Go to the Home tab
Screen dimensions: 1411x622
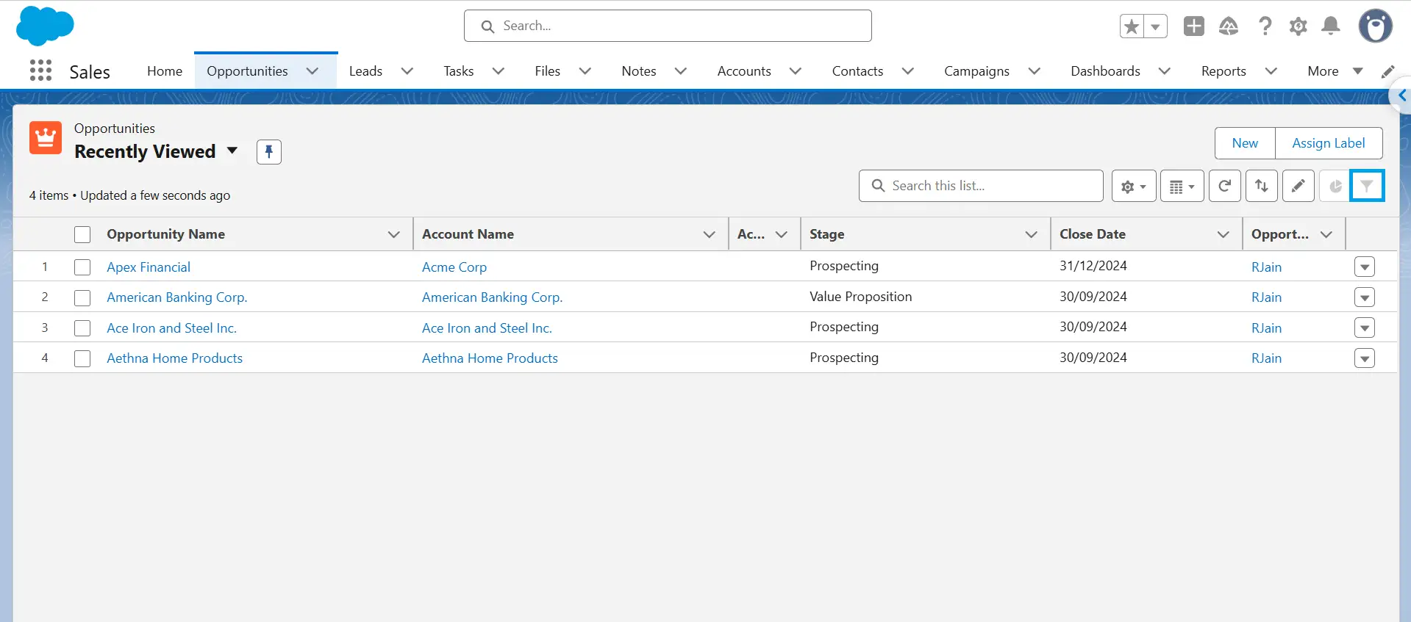(x=165, y=71)
